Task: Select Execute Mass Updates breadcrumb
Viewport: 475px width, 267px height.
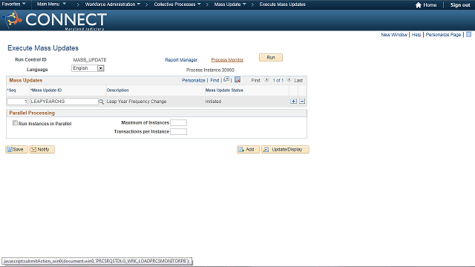Action: coord(282,4)
